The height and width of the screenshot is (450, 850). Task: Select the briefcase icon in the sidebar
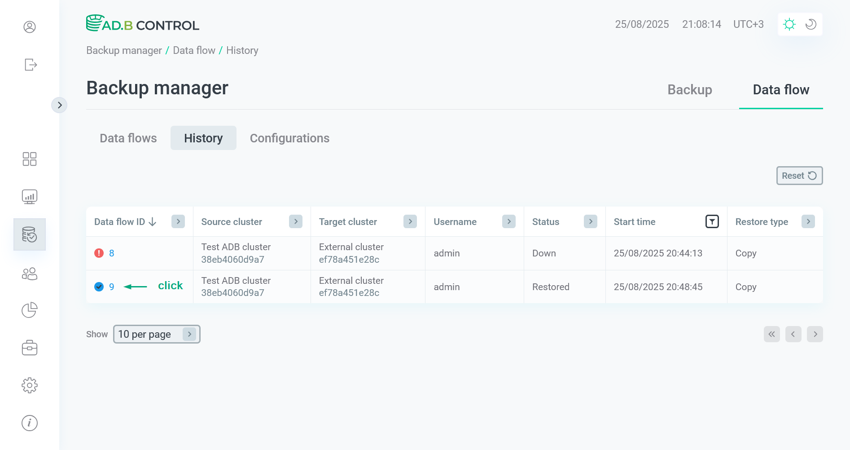click(x=30, y=347)
